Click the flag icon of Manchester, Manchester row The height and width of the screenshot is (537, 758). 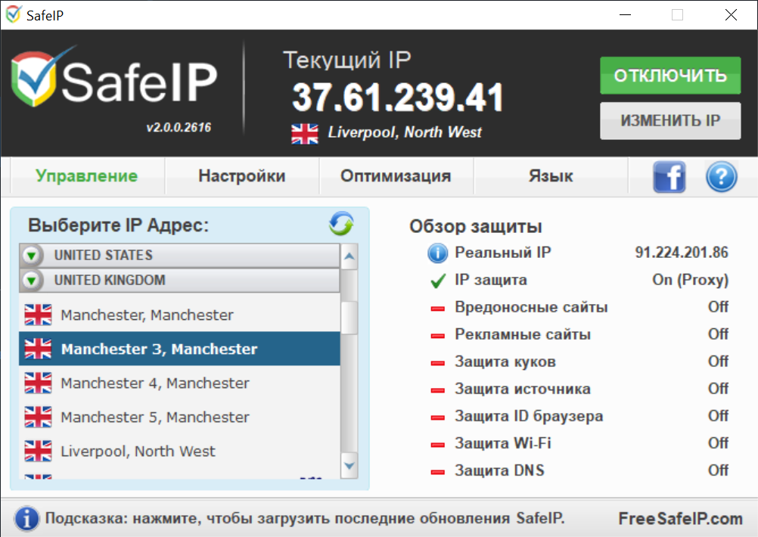[x=38, y=315]
